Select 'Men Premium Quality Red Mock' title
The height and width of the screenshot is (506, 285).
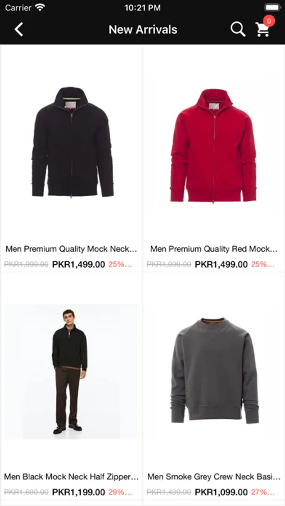(x=214, y=249)
